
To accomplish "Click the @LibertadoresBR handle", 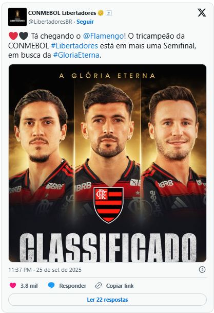I will click(x=50, y=22).
